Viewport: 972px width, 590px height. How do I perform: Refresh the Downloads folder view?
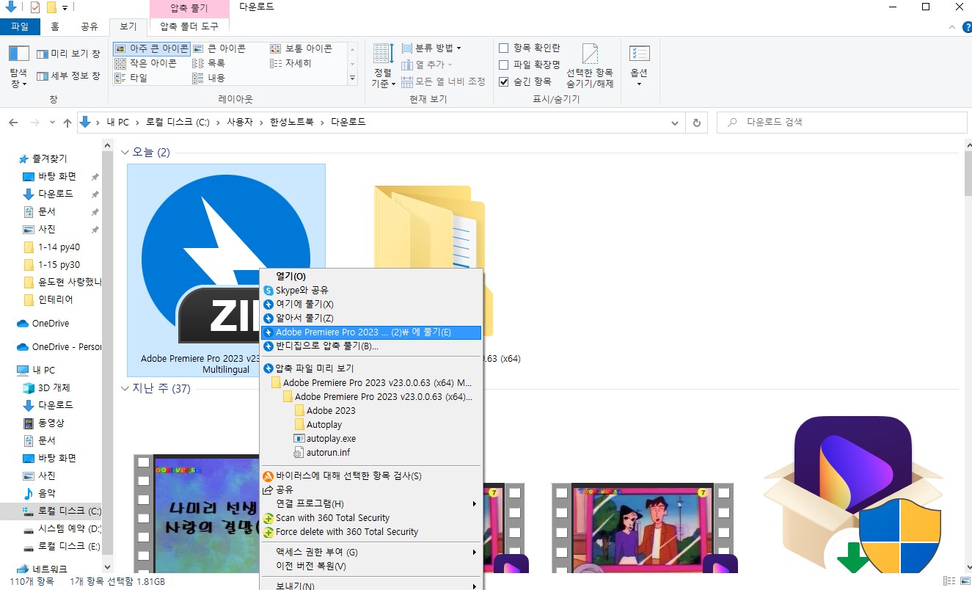tap(696, 123)
